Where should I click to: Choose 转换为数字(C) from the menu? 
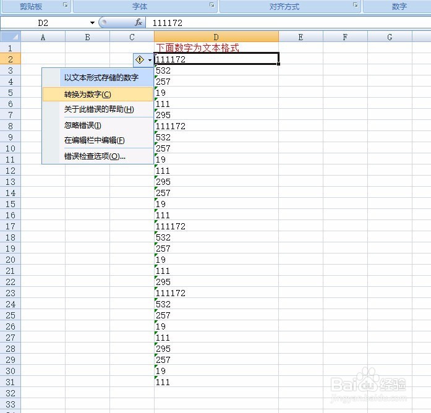pyautogui.click(x=98, y=95)
